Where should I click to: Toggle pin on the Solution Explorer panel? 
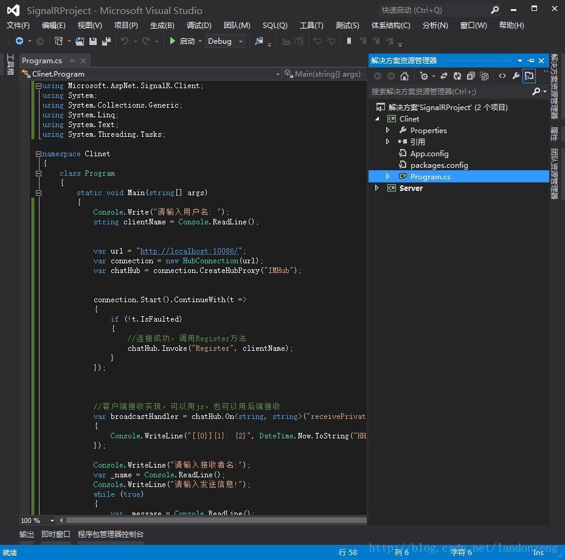tap(531, 61)
